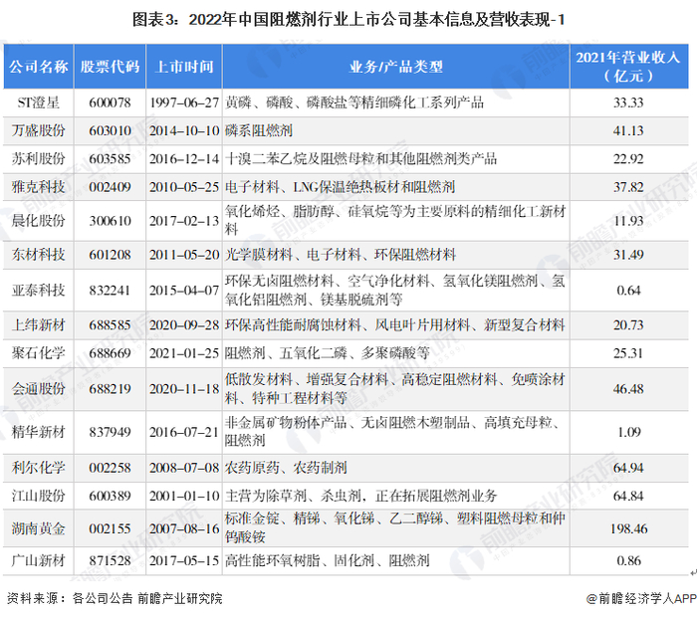Click the 公司名称 column header
The image size is (697, 618).
(39, 67)
